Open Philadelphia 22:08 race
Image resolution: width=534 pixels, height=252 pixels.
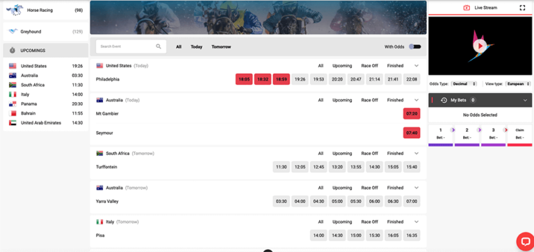(x=412, y=79)
